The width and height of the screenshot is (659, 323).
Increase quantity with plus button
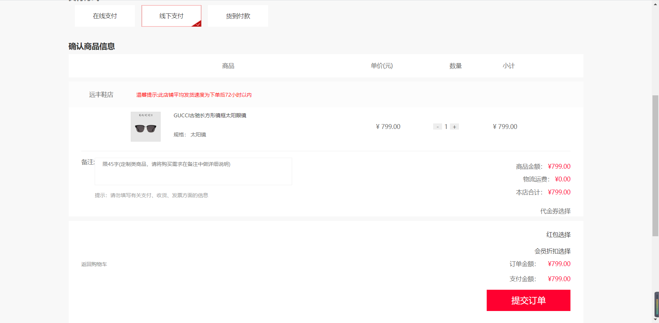454,127
